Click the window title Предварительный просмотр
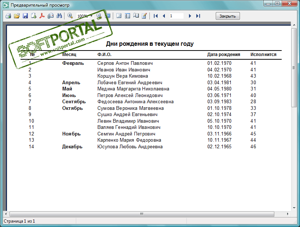This screenshot has width=300, height=227. coord(40,5)
